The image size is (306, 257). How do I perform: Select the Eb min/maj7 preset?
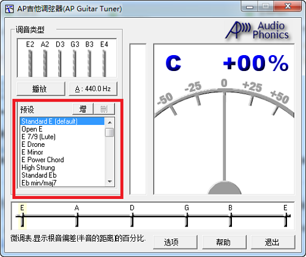[x=62, y=183]
